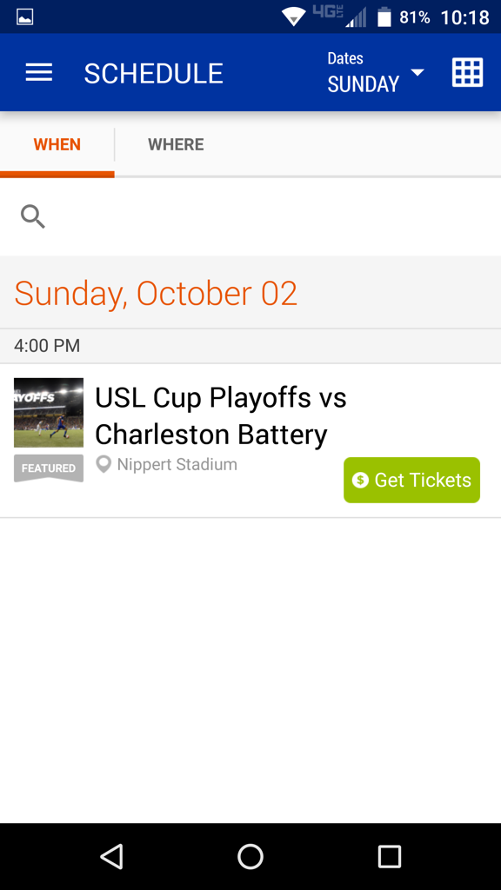This screenshot has height=890, width=501.
Task: Tap the dollar sign inside Get Tickets
Action: tap(360, 480)
